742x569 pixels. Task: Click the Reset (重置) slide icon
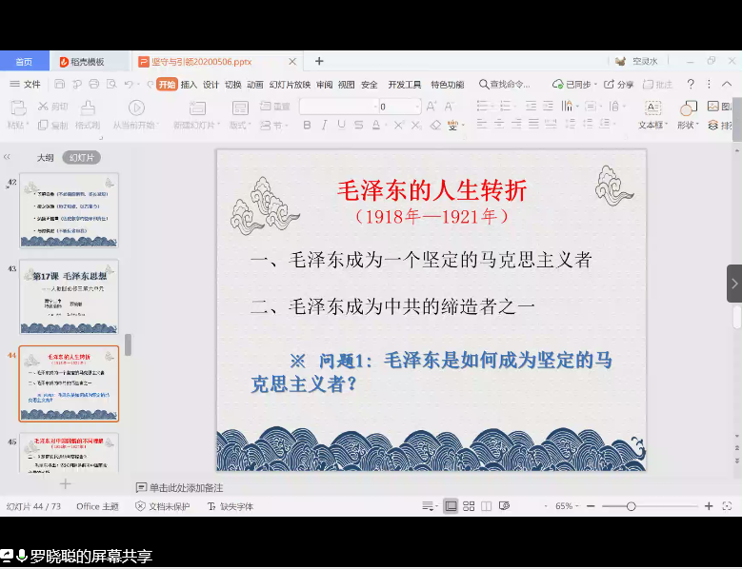pyautogui.click(x=266, y=107)
